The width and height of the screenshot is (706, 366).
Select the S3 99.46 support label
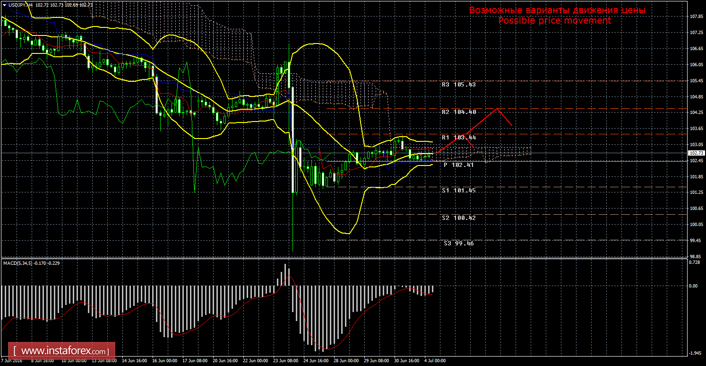459,244
